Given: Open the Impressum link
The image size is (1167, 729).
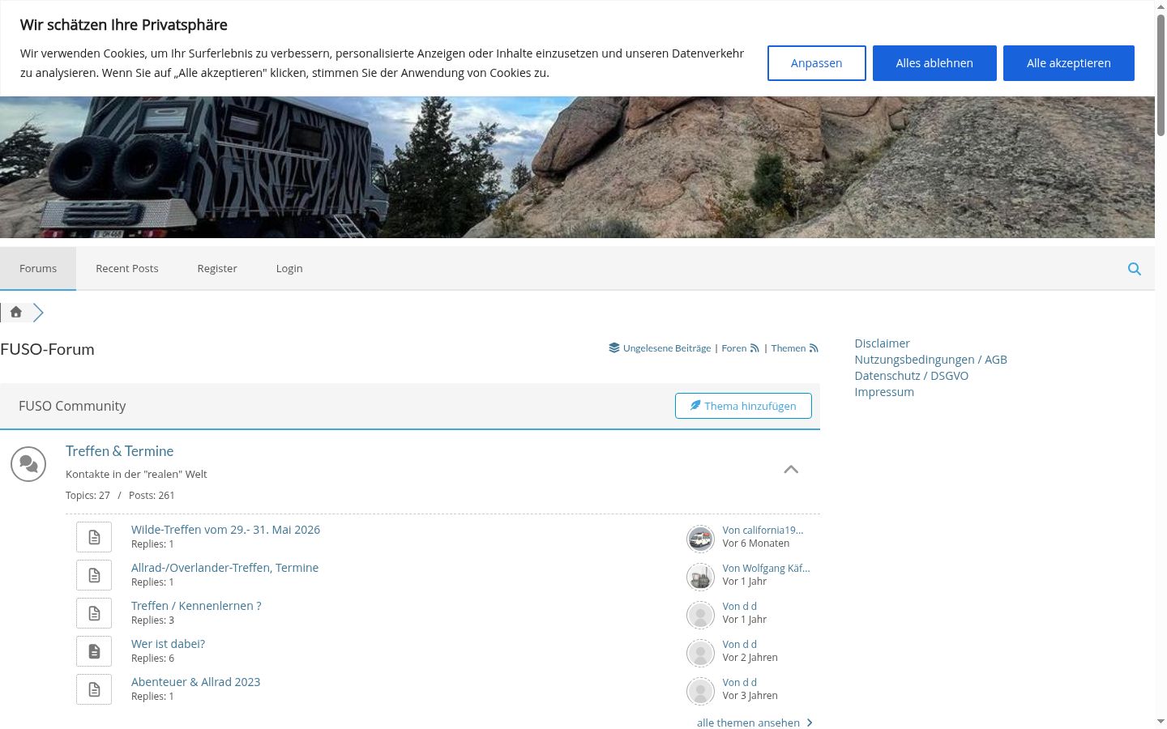Looking at the screenshot, I should [884, 392].
